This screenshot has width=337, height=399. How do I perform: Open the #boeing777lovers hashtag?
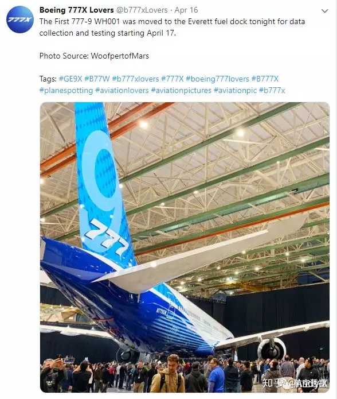tap(217, 79)
